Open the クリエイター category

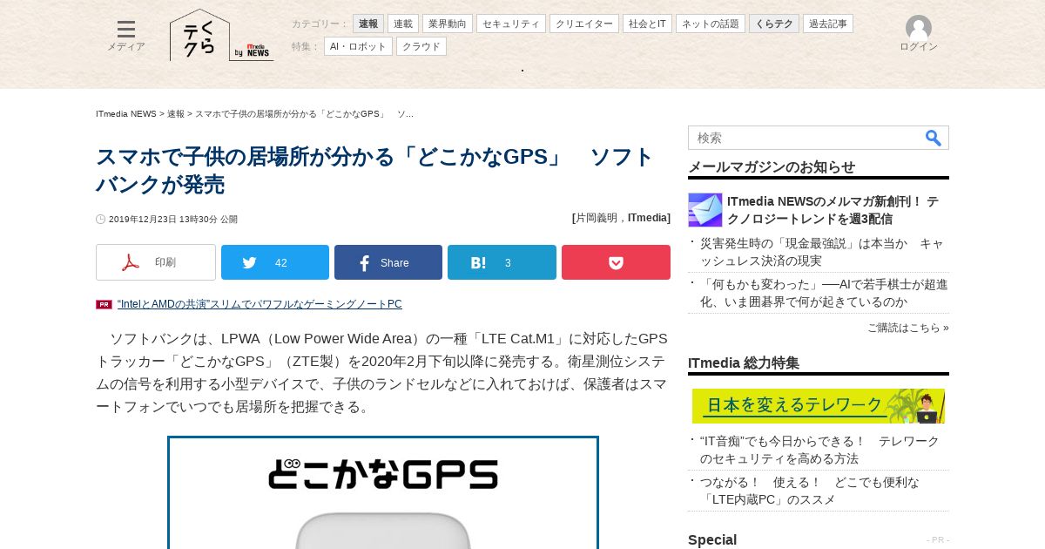point(584,24)
